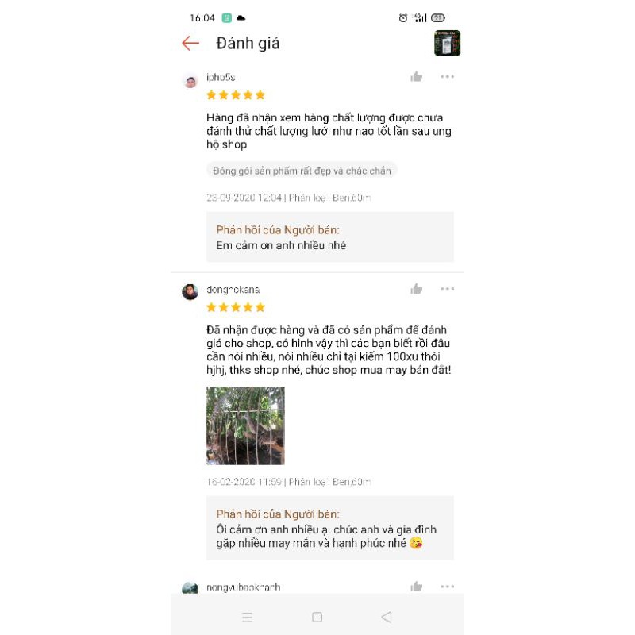The width and height of the screenshot is (635, 635).
Task: Open the ipho5s profile avatar
Action: (190, 82)
